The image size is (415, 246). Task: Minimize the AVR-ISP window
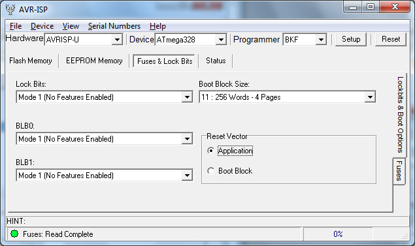353,7
